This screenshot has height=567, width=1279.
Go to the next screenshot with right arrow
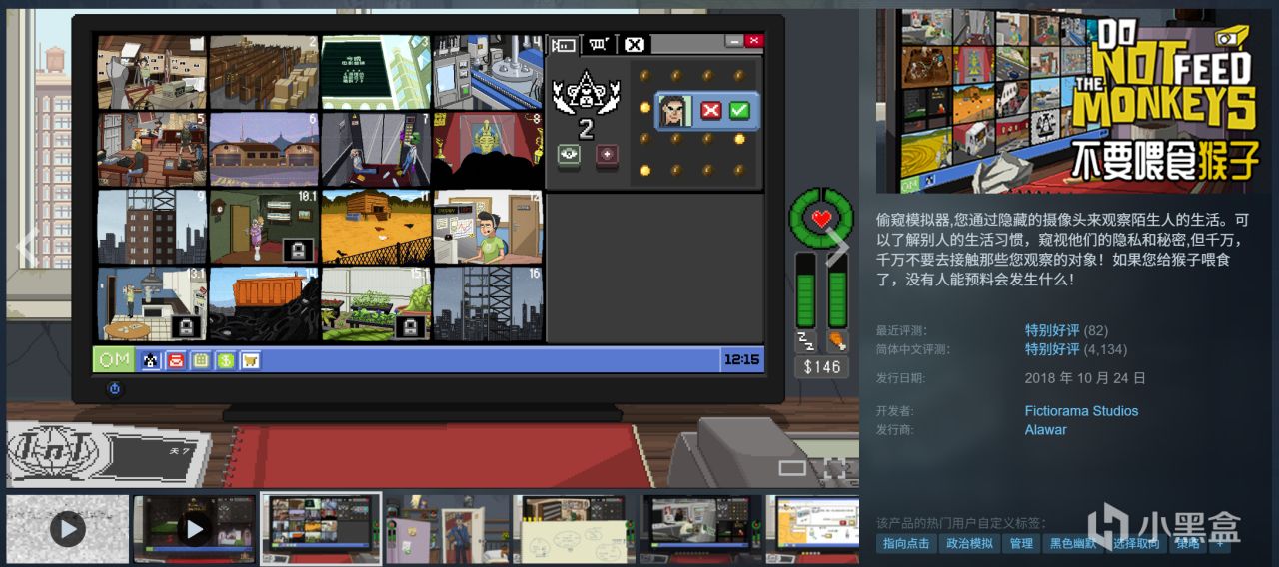[837, 248]
